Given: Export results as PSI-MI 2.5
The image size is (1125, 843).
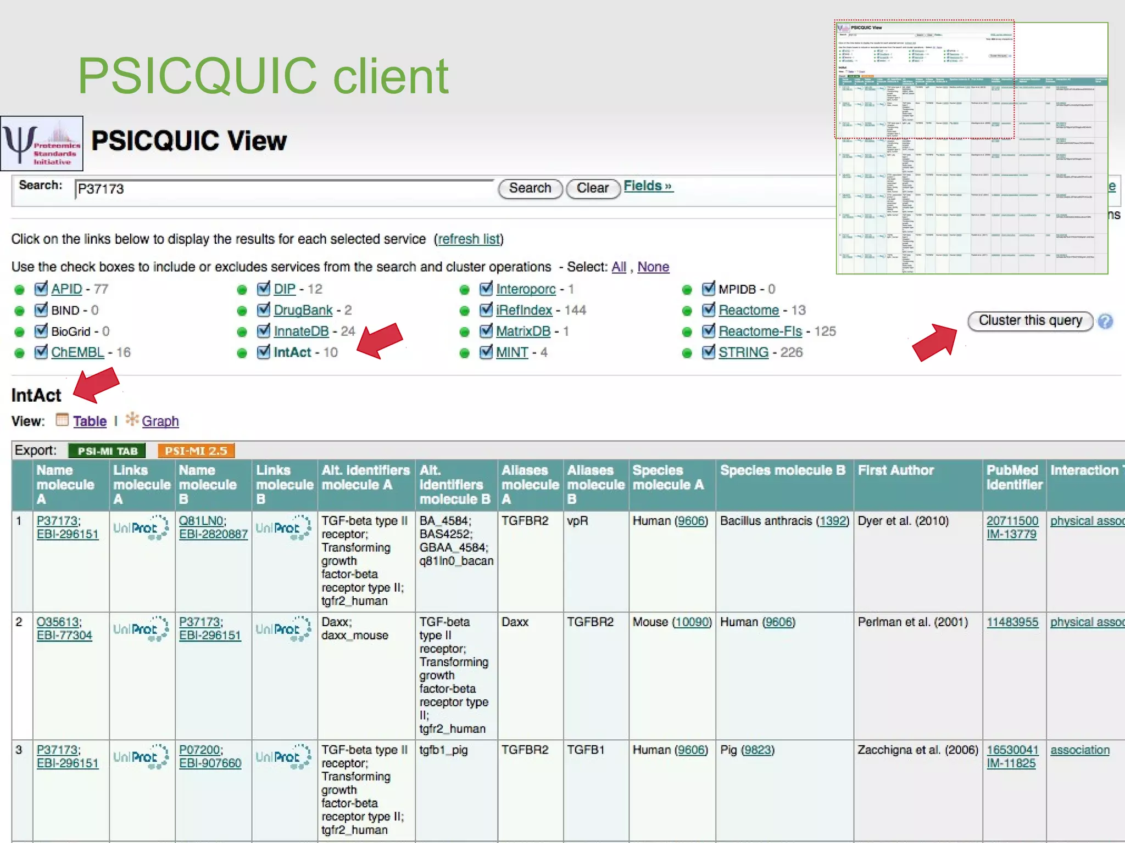Looking at the screenshot, I should (196, 451).
